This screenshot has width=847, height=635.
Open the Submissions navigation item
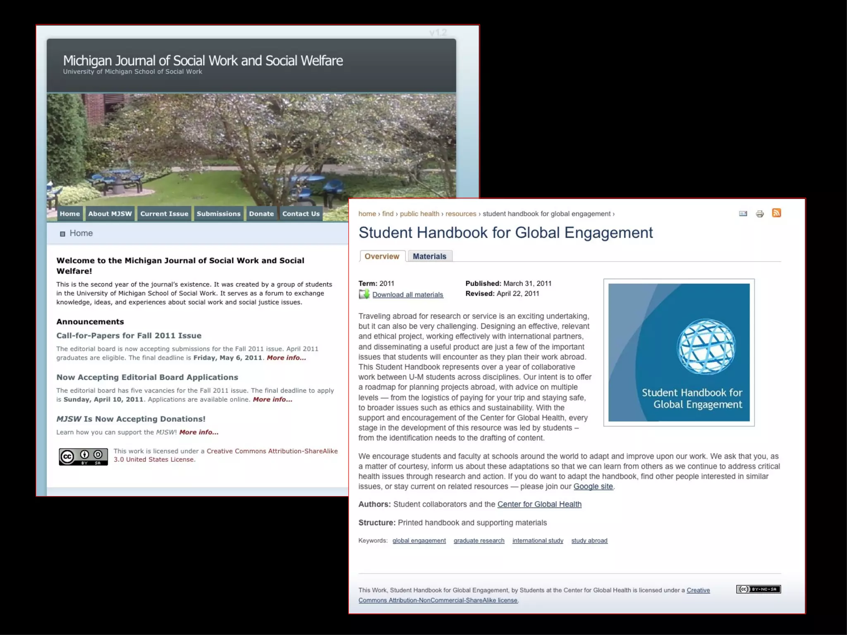pos(218,214)
